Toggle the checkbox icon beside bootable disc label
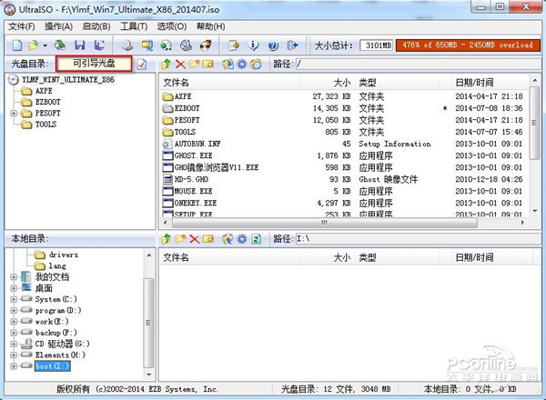Viewport: 546px width, 400px height. (x=142, y=65)
